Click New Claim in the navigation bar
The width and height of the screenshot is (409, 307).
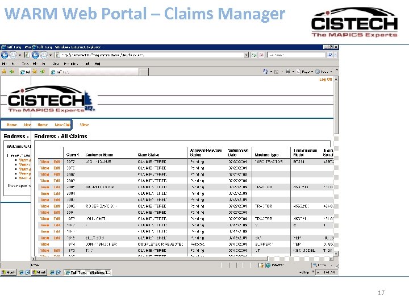click(x=62, y=125)
